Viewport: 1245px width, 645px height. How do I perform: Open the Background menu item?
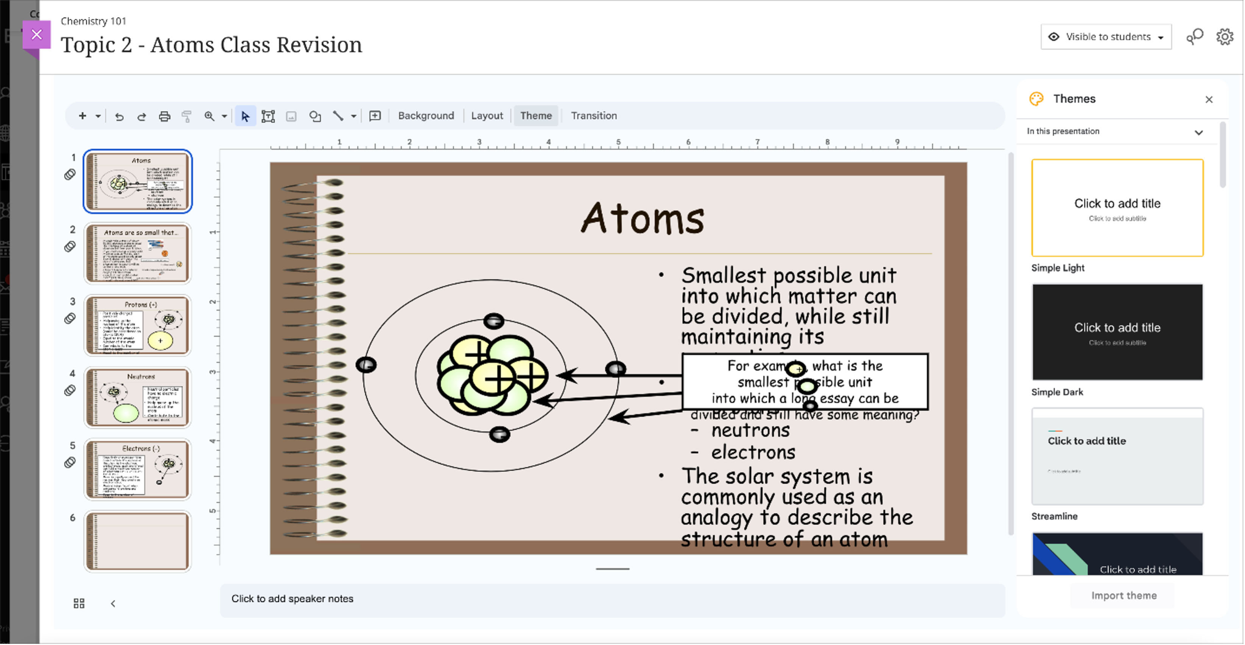click(426, 116)
